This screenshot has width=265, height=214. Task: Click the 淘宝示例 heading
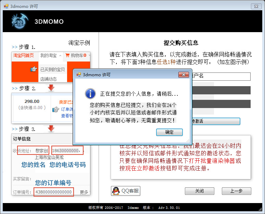click(x=79, y=43)
